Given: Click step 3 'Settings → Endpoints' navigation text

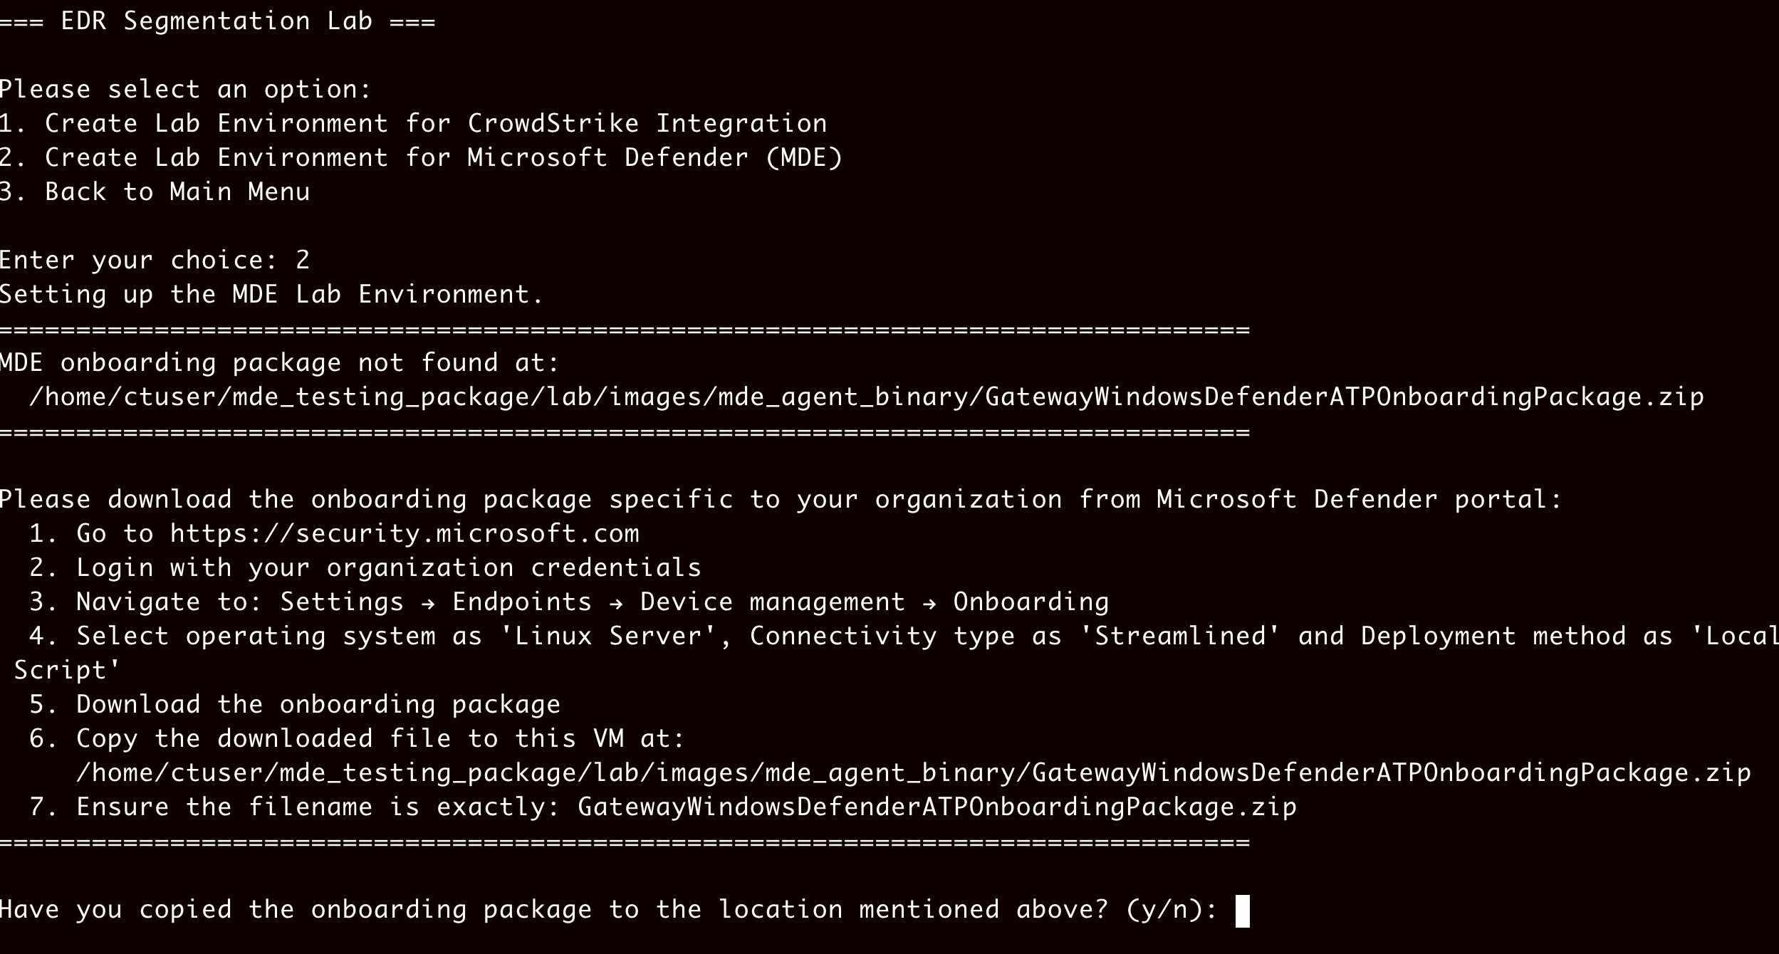Looking at the screenshot, I should click(x=436, y=602).
